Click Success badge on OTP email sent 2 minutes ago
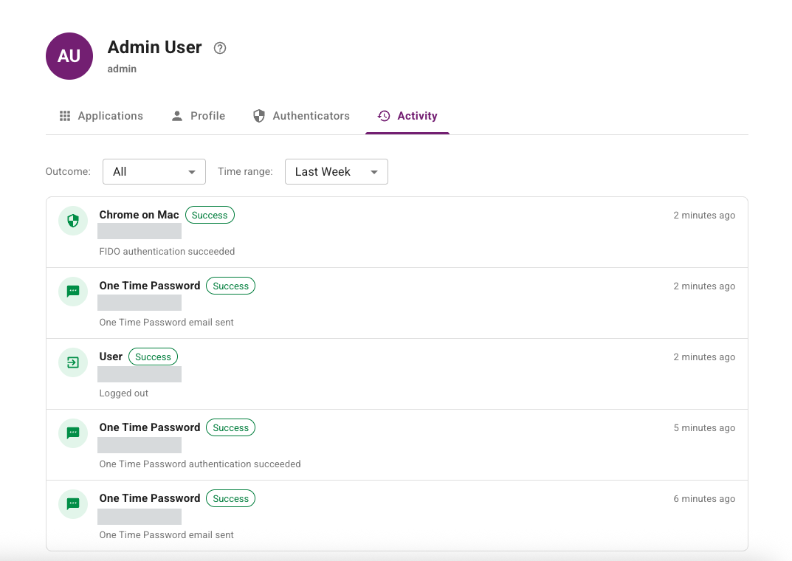 point(231,286)
